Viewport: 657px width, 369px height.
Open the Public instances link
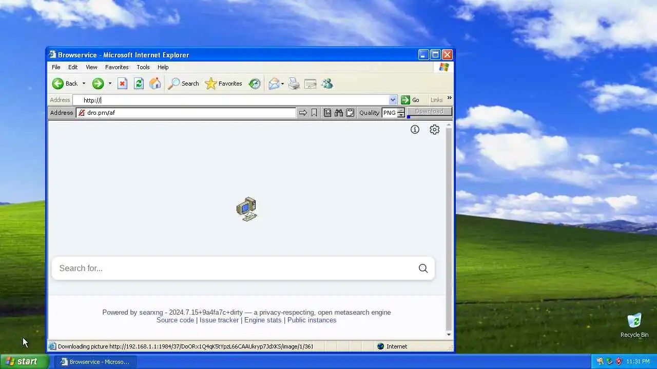[312, 320]
